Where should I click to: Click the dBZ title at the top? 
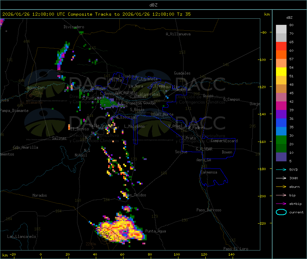[x=153, y=5]
